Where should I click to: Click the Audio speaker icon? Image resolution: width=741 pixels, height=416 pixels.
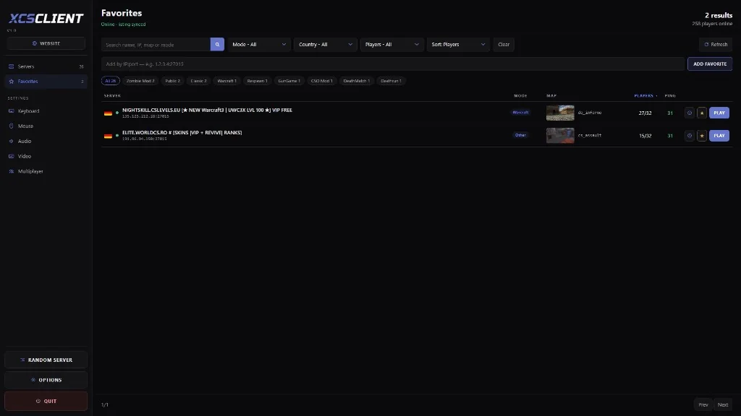(x=12, y=141)
